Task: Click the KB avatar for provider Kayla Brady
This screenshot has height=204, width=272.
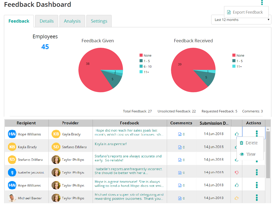Action: 56,134
